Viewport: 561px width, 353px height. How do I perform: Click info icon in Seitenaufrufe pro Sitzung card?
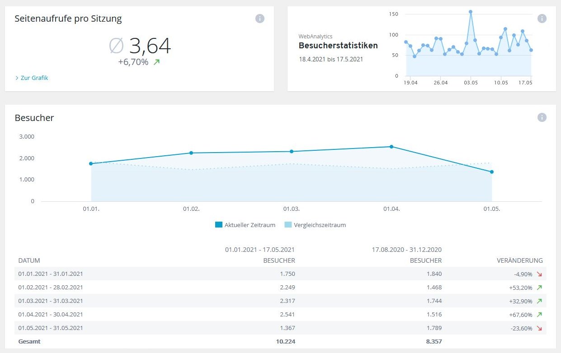259,19
